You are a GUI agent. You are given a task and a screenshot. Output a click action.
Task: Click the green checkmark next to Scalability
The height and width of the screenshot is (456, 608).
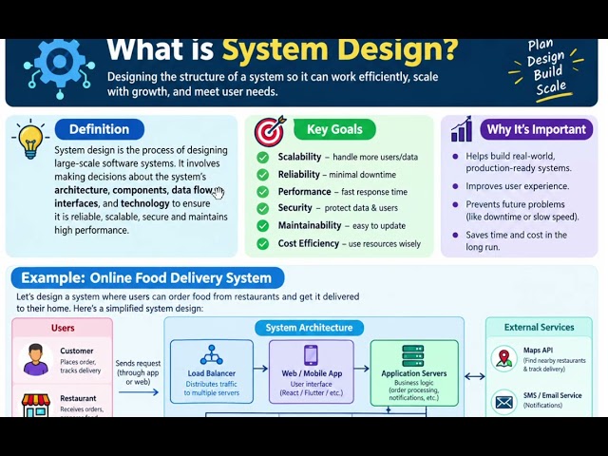[x=263, y=158]
